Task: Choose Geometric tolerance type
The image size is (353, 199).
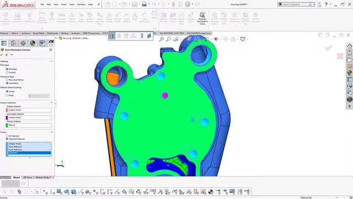Action: [7, 83]
